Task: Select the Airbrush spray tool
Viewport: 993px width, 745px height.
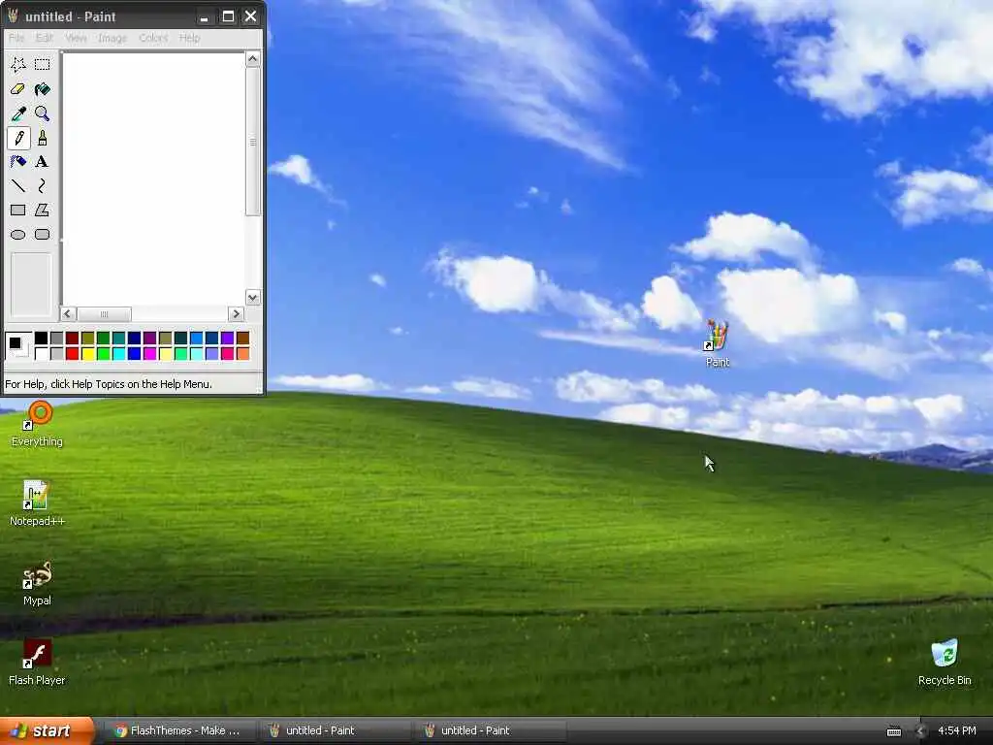Action: click(x=18, y=162)
